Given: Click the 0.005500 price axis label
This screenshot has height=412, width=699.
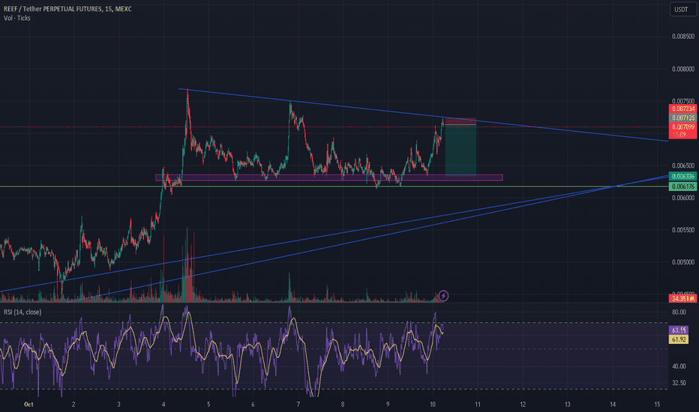Looking at the screenshot, I should (683, 230).
